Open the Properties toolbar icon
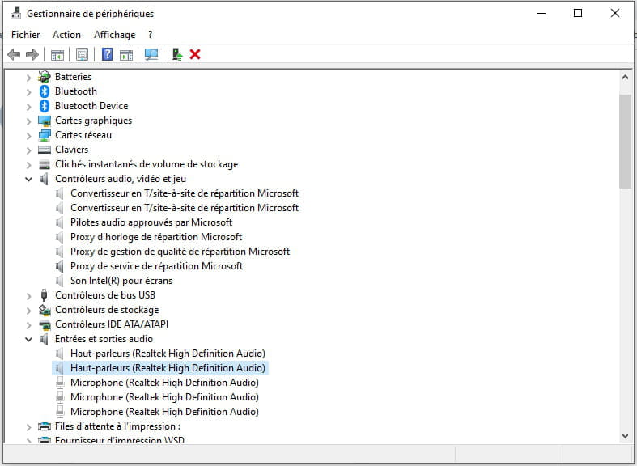 [x=82, y=54]
